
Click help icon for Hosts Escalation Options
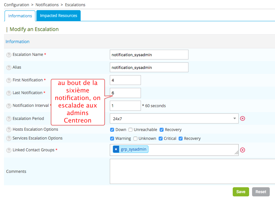9,130
